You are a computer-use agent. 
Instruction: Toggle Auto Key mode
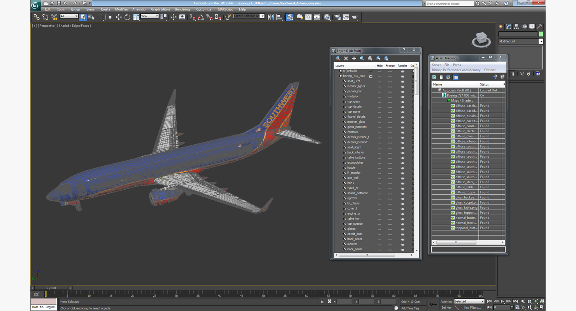pos(446,301)
